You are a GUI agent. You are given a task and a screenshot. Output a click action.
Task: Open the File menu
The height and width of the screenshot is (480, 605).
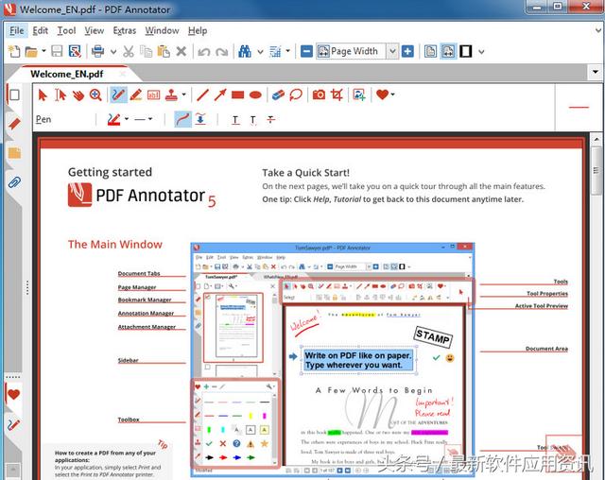click(x=17, y=30)
